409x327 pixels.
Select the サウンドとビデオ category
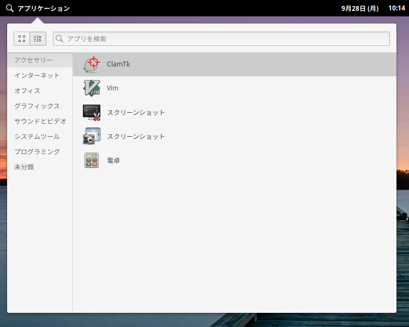40,121
